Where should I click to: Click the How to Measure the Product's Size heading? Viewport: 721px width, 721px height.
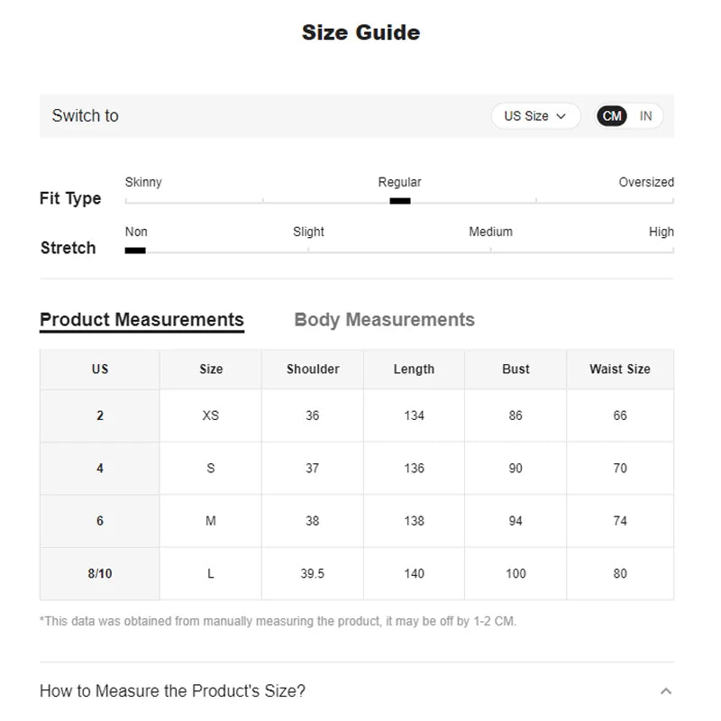[173, 691]
